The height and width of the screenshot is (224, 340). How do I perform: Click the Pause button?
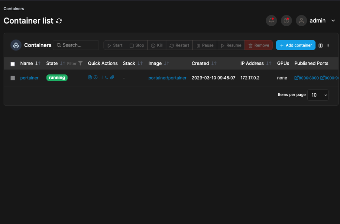click(205, 45)
